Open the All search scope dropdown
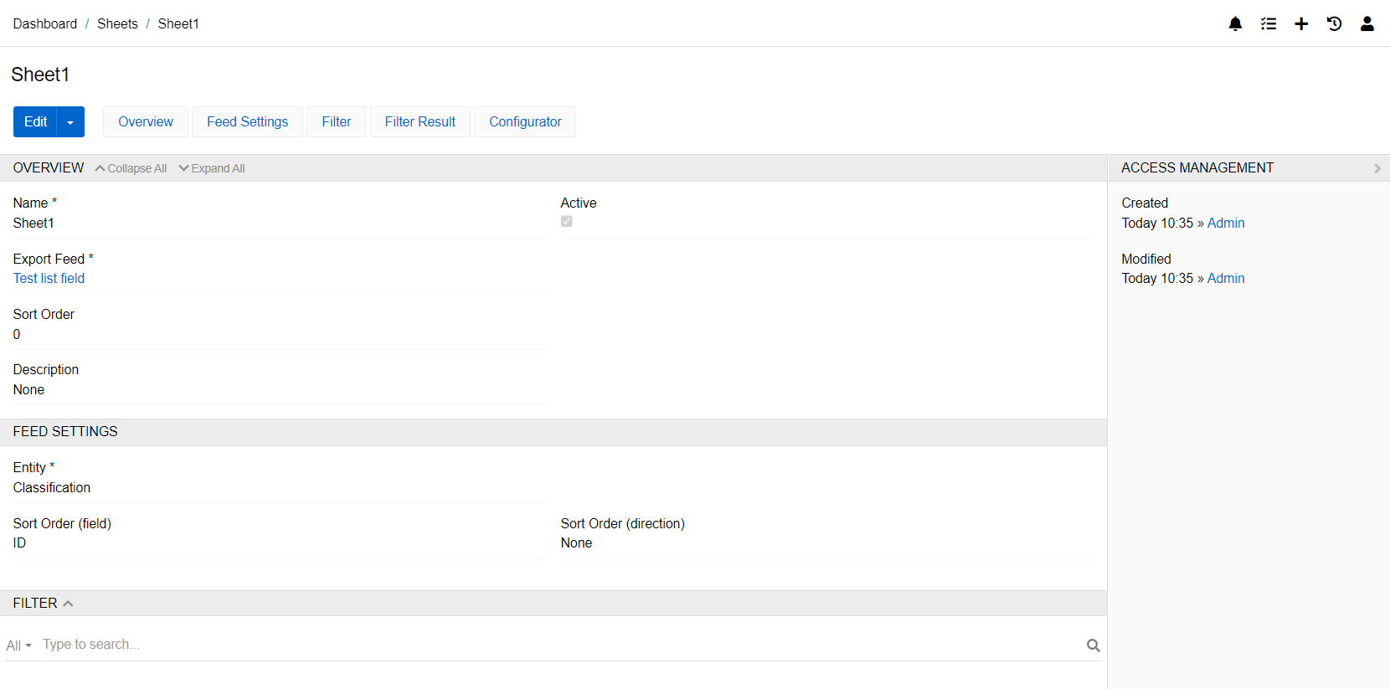Screen dimensions: 1390x689 pyautogui.click(x=18, y=645)
